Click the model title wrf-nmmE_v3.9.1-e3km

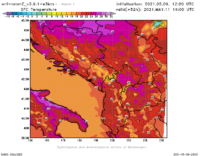(x=28, y=4)
